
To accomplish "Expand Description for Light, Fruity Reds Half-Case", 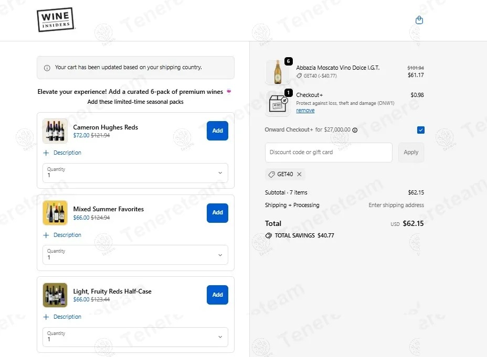I will pyautogui.click(x=67, y=317).
